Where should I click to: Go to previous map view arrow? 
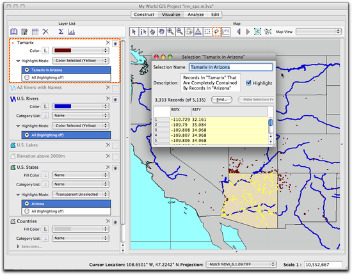click(239, 31)
